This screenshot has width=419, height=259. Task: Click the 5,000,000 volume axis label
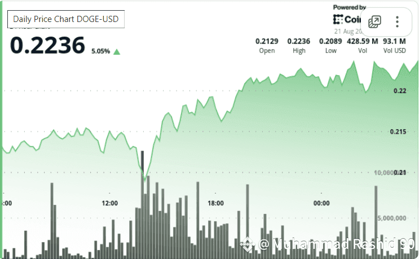tap(392, 218)
